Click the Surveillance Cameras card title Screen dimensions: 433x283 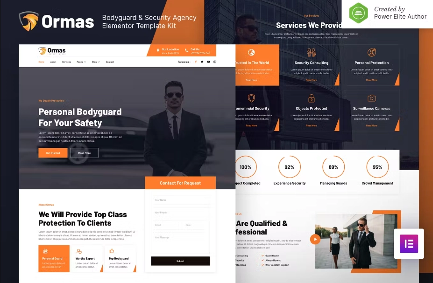[372, 109]
